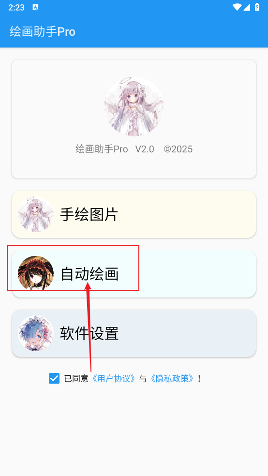The image size is (268, 476).
Task: Tap the Wi-Fi status icon
Action: click(x=237, y=7)
